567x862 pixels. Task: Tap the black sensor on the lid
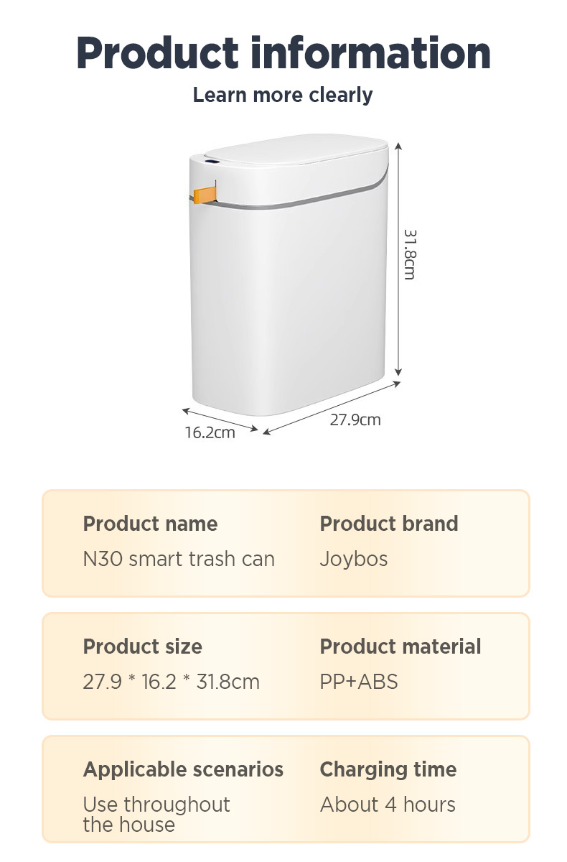[210, 164]
